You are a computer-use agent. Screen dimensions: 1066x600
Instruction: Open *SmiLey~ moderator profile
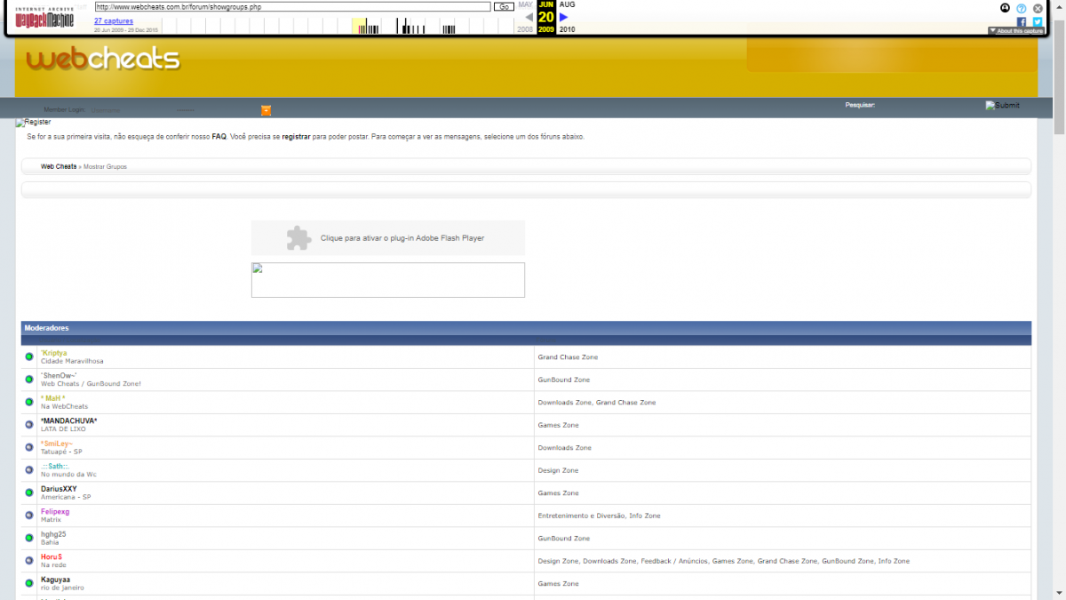coord(57,443)
